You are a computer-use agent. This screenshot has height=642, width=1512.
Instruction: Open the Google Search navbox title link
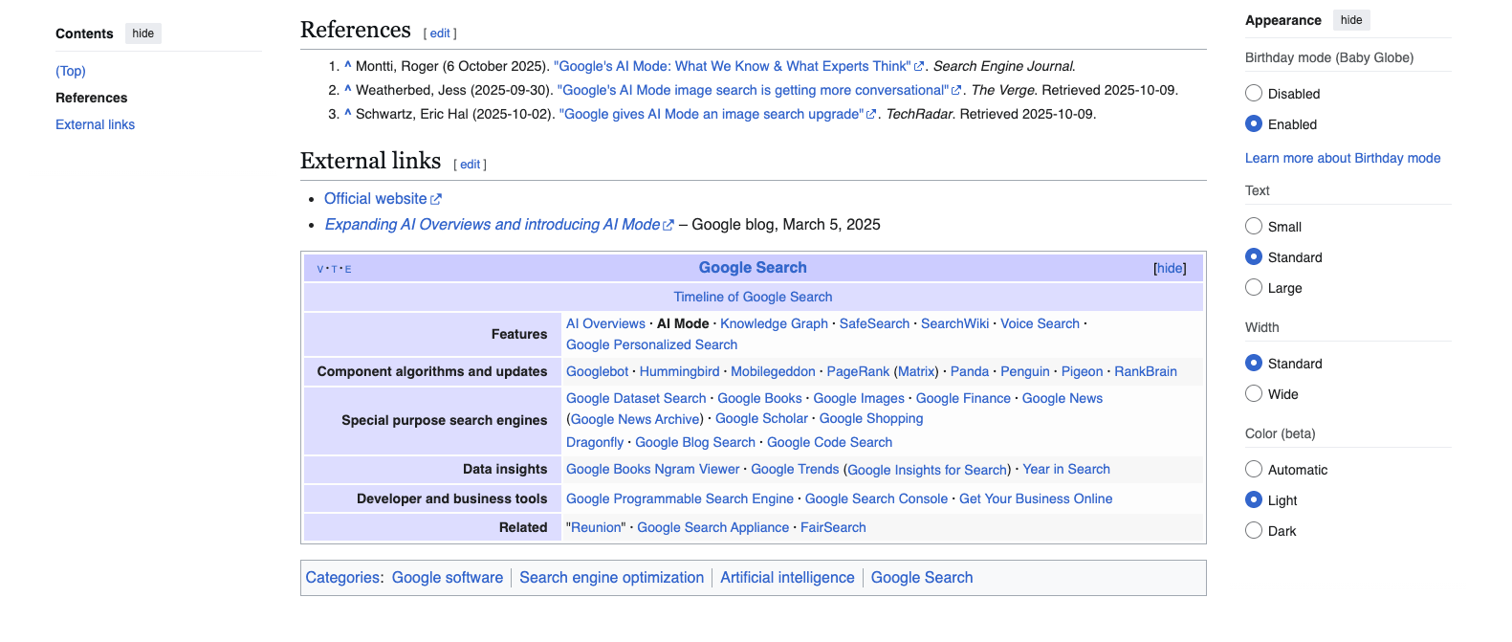(753, 268)
